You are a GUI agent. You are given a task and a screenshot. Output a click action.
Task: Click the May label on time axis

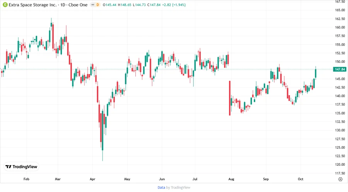pos(127,179)
